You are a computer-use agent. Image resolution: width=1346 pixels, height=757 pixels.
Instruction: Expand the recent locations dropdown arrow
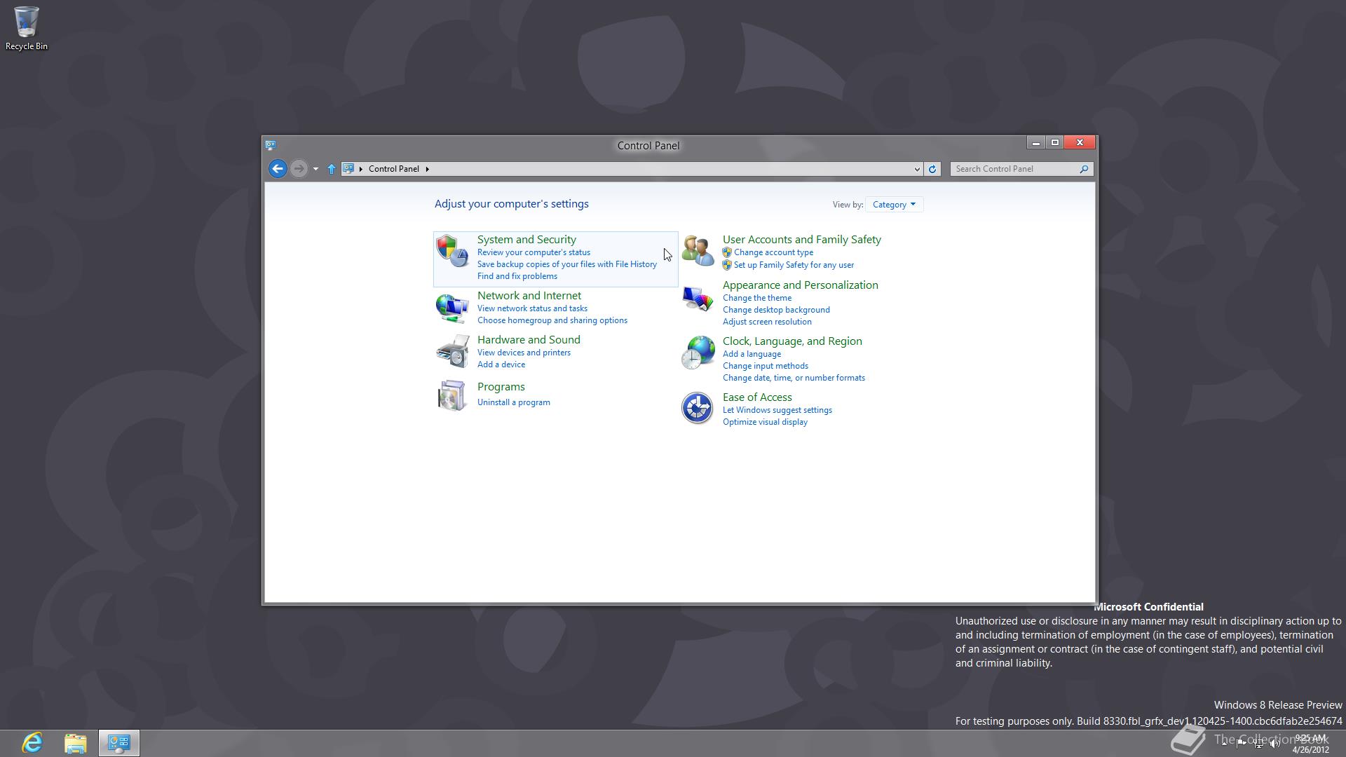tap(315, 169)
